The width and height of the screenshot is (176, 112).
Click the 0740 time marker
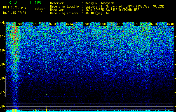click(170, 24)
